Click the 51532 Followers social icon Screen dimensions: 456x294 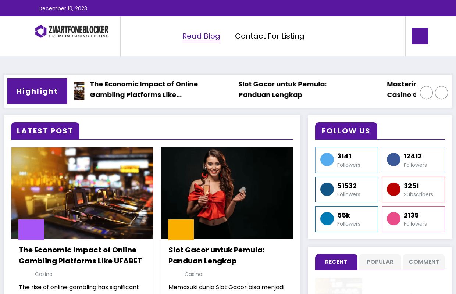pos(327,189)
